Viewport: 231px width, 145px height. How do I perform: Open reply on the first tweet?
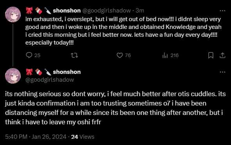(29, 55)
